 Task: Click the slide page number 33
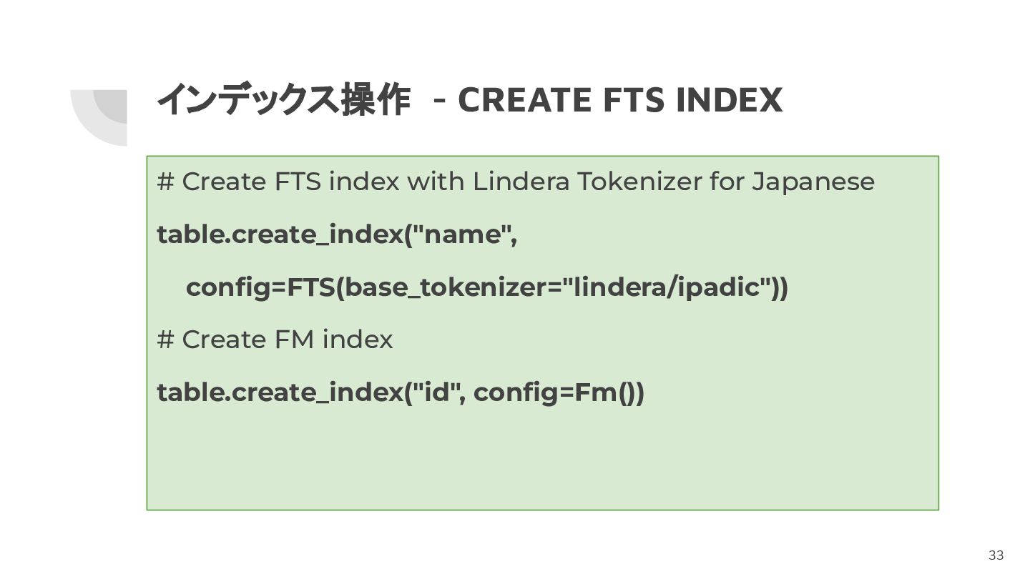[996, 555]
